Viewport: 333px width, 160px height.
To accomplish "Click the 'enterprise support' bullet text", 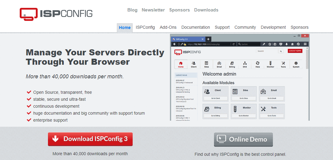I will click(50, 120).
